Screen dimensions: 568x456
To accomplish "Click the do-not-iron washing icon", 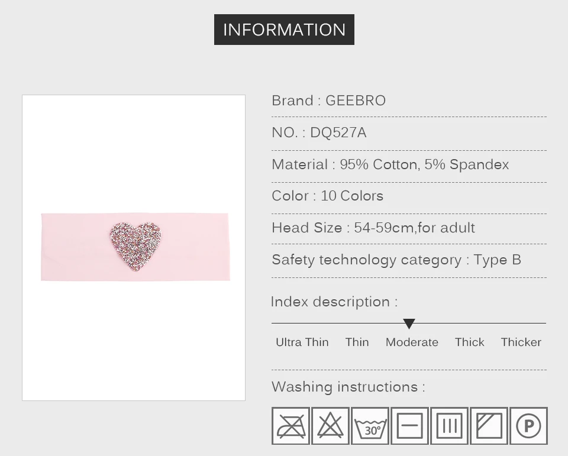I will 291,426.
